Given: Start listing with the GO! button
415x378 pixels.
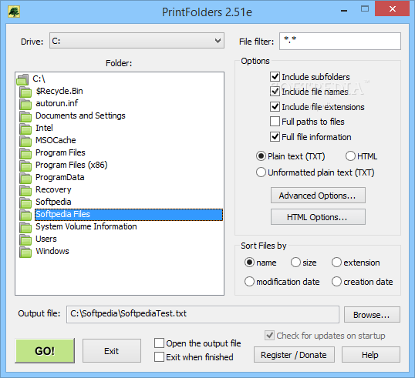Looking at the screenshot, I should 45,351.
